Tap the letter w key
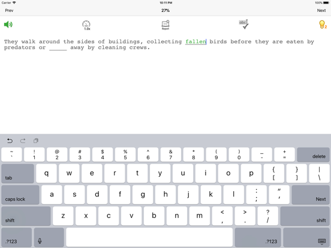Image resolution: width=331 pixels, height=248 pixels. 69,174
